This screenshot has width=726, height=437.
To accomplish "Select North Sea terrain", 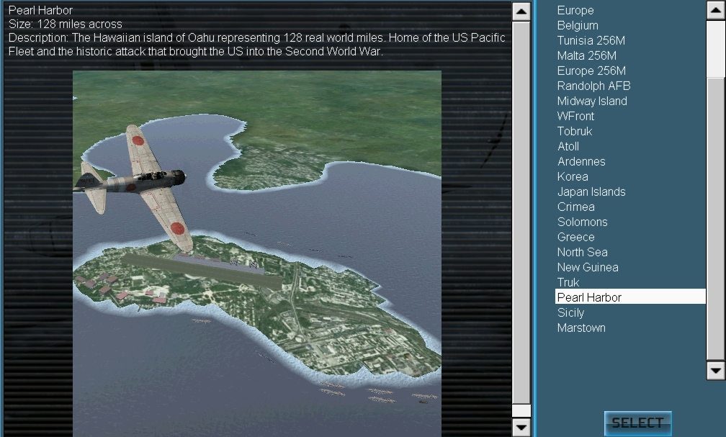I will pos(583,252).
